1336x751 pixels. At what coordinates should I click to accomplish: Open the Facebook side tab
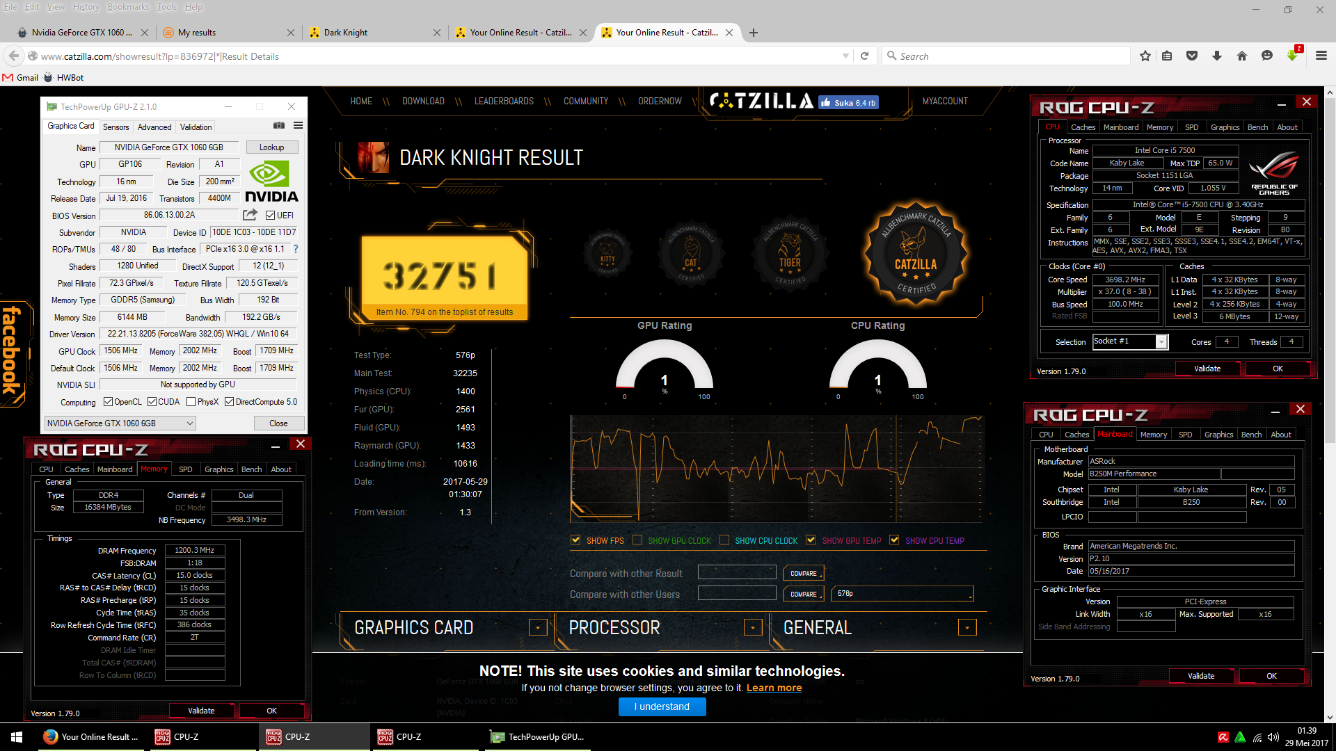tap(13, 353)
